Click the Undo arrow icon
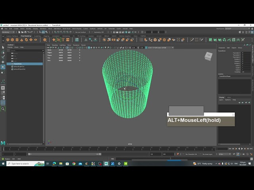254x190 pixels. pos(29,32)
